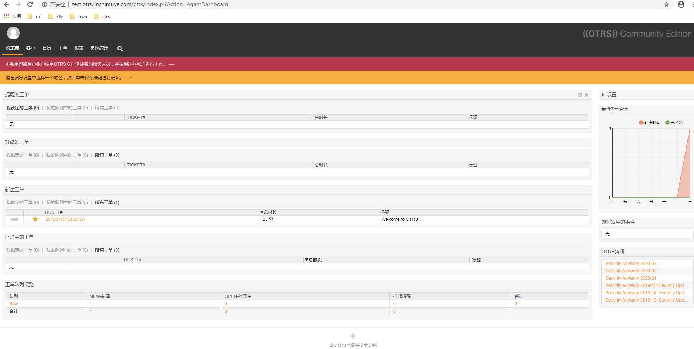Click the browser address bar
694x349 pixels.
(x=355, y=4)
